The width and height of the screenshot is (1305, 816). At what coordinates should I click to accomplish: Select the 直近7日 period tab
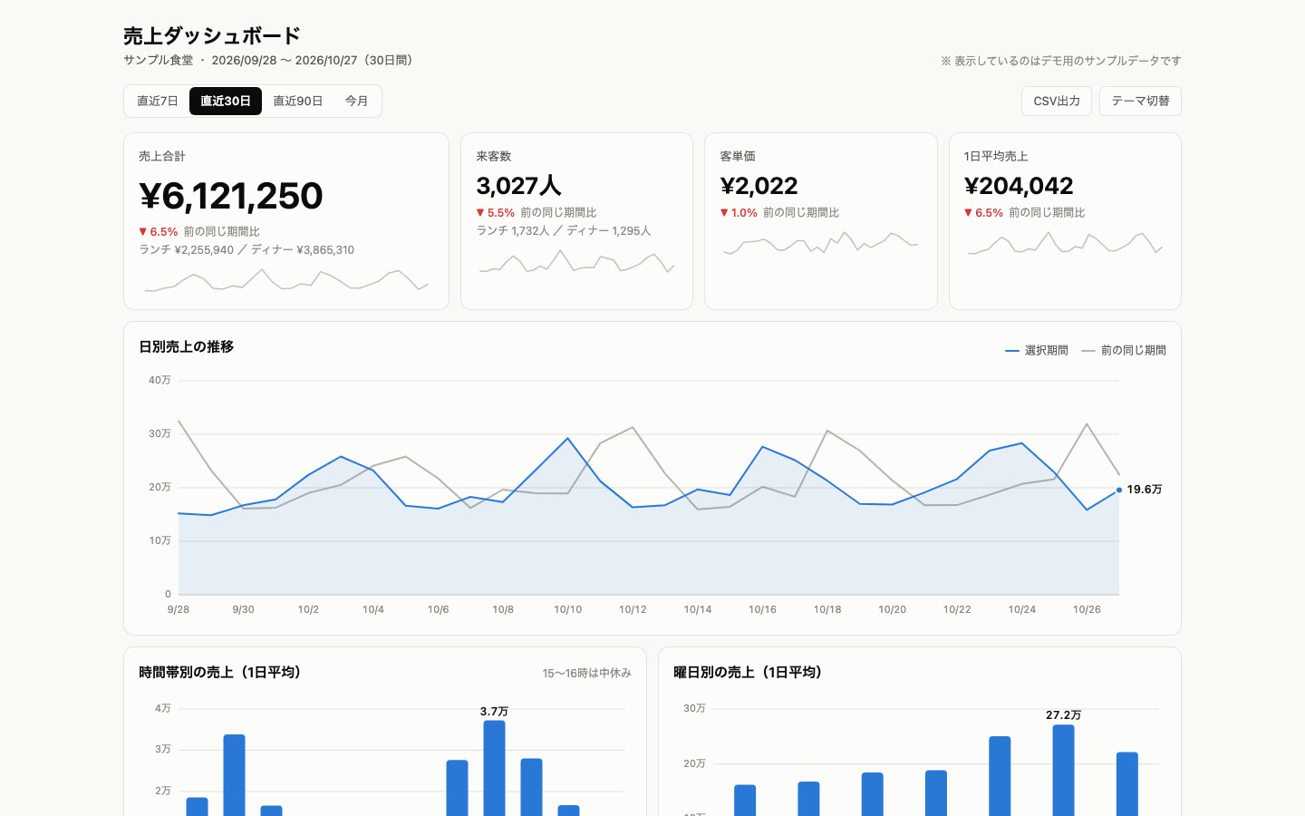coord(158,101)
